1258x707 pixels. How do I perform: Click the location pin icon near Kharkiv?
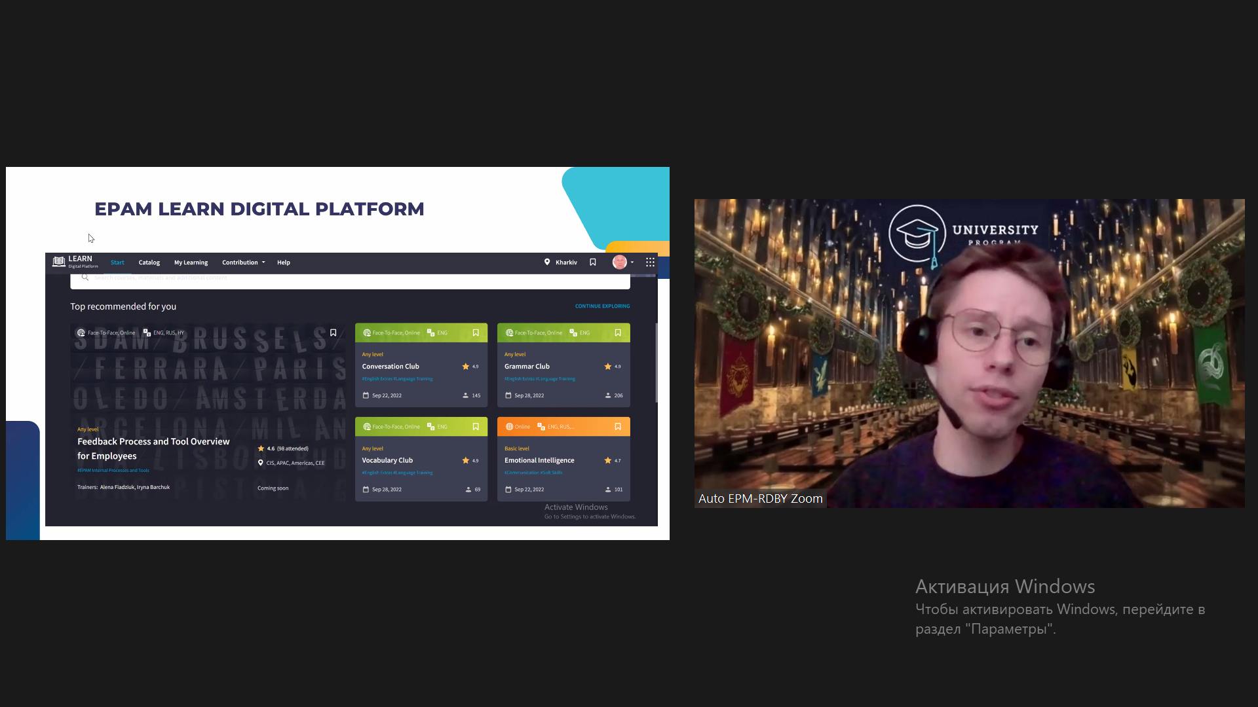coord(547,262)
